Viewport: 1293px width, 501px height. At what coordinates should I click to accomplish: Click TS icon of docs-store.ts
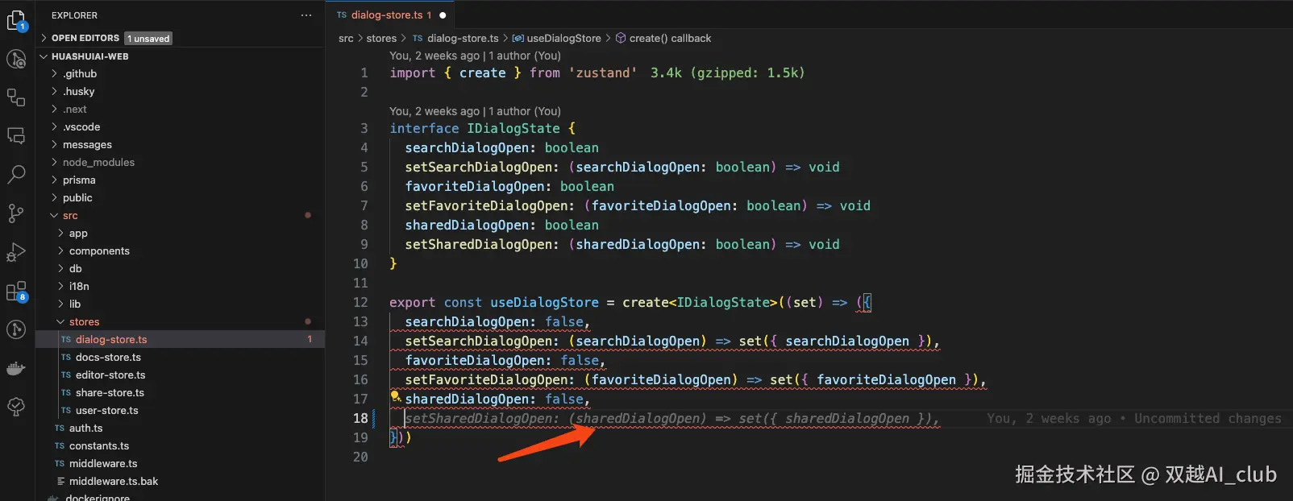coord(66,358)
